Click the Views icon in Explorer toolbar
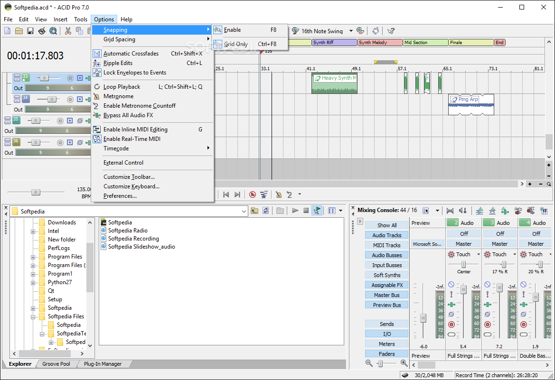 [x=332, y=211]
